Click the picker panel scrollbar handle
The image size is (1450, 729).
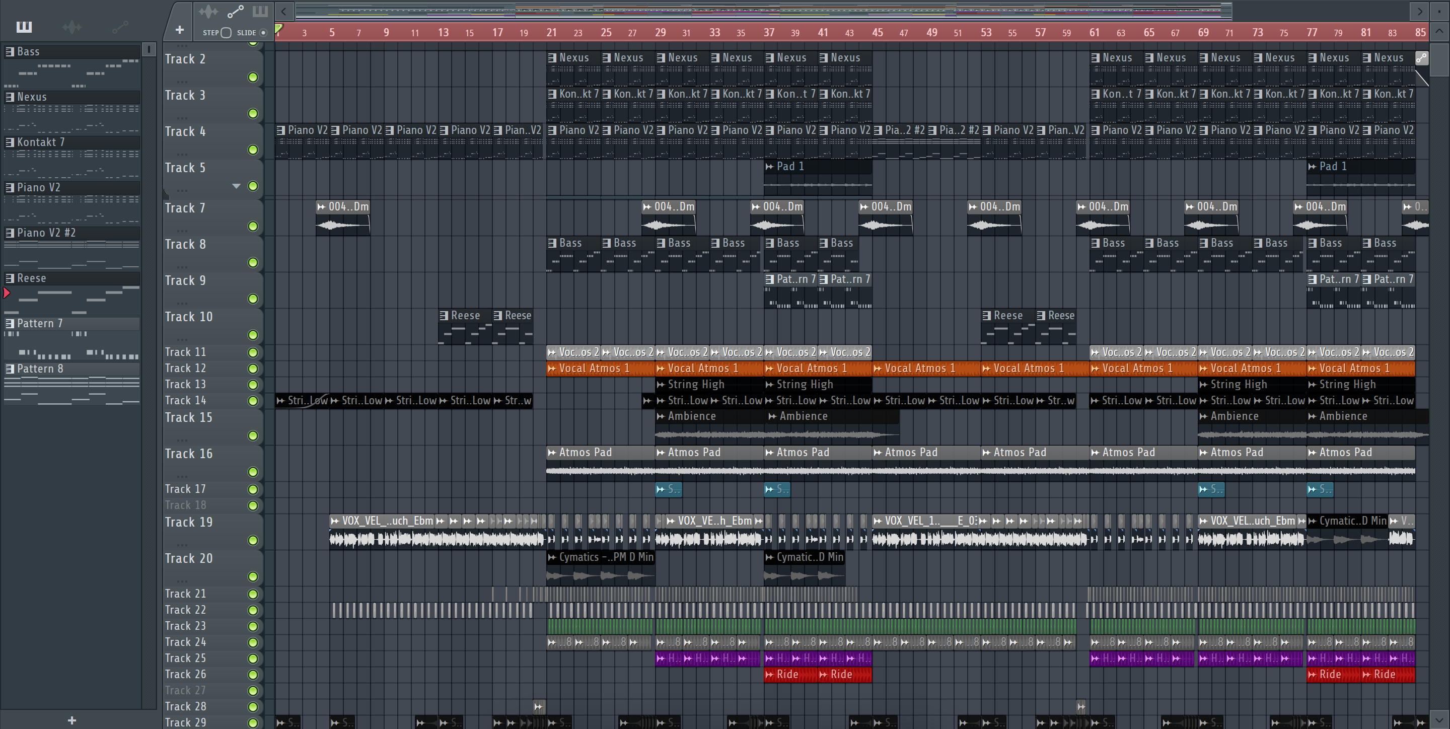coord(149,49)
